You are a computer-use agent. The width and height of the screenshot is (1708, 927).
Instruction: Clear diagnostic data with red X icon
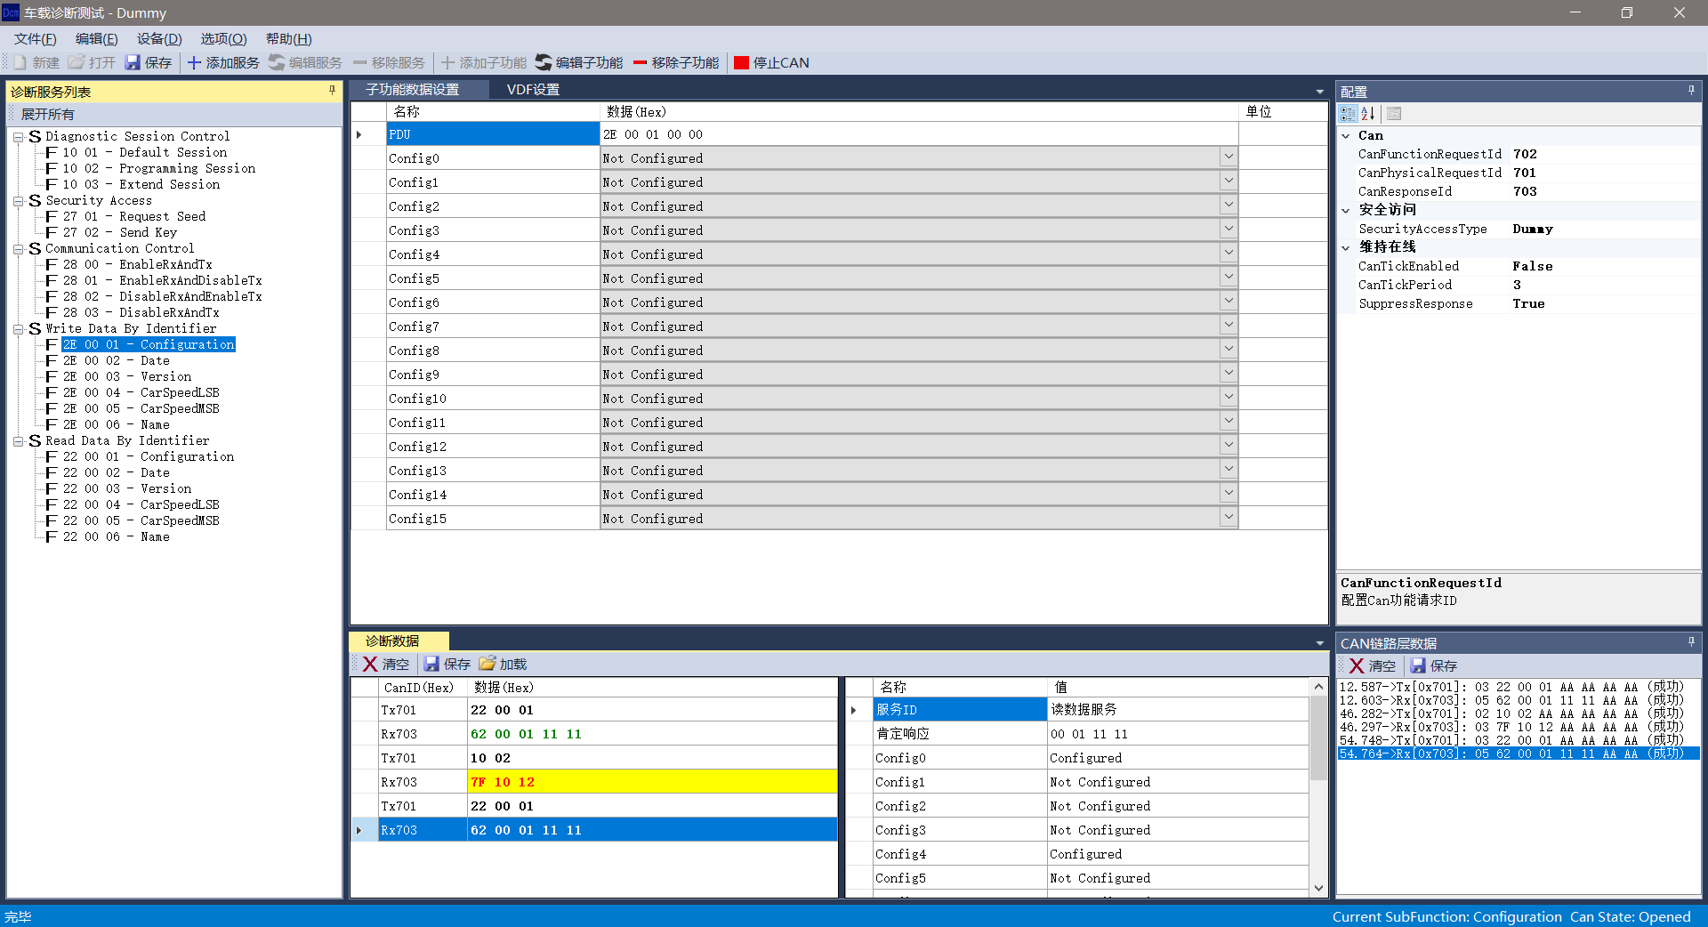370,665
